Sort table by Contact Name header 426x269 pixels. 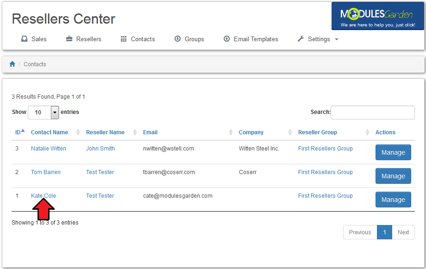[x=50, y=132]
